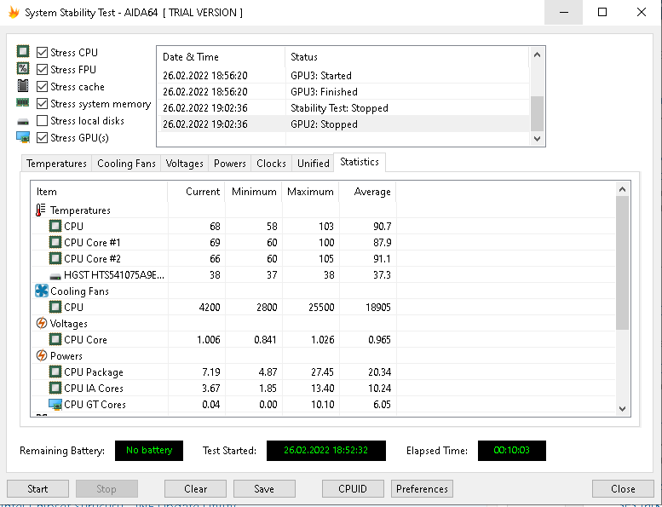Open the CPUID panel button

tap(353, 489)
